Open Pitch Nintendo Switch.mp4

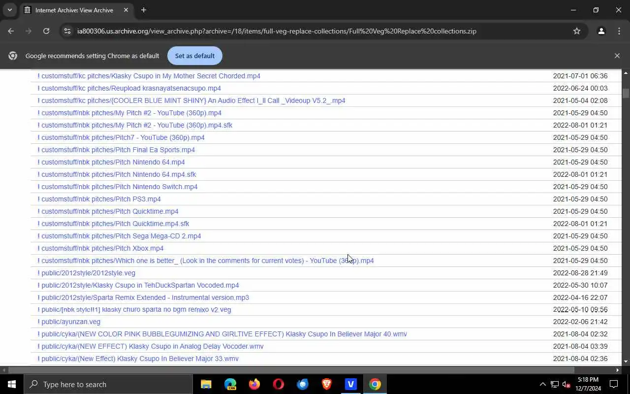coord(118,187)
